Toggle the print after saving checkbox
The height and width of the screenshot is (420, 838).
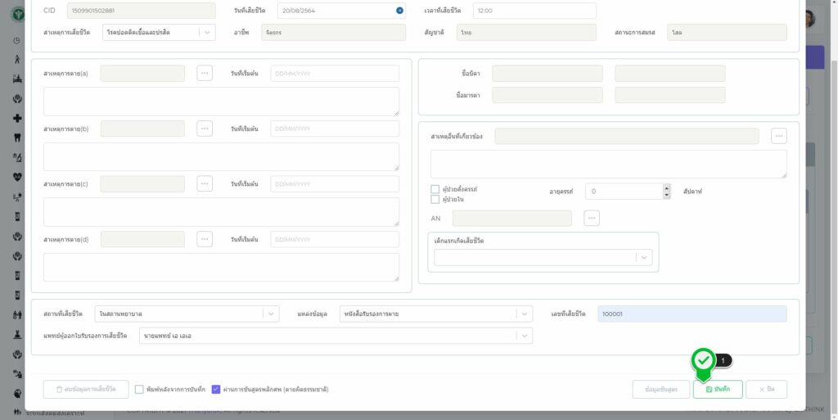[139, 390]
